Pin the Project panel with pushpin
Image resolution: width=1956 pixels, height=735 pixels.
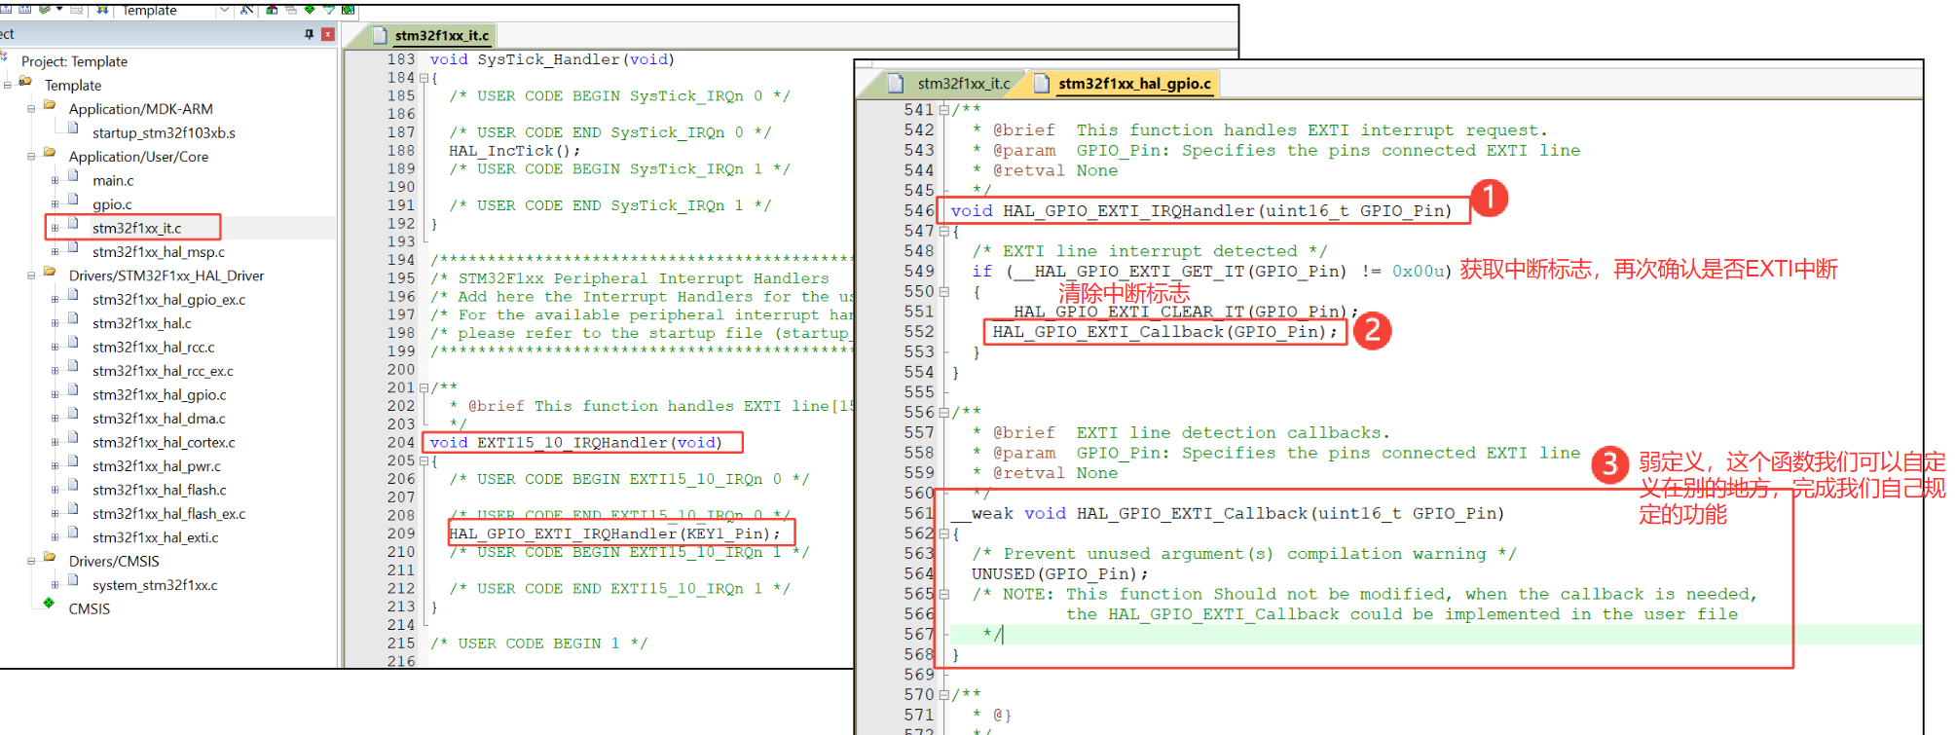click(x=310, y=34)
